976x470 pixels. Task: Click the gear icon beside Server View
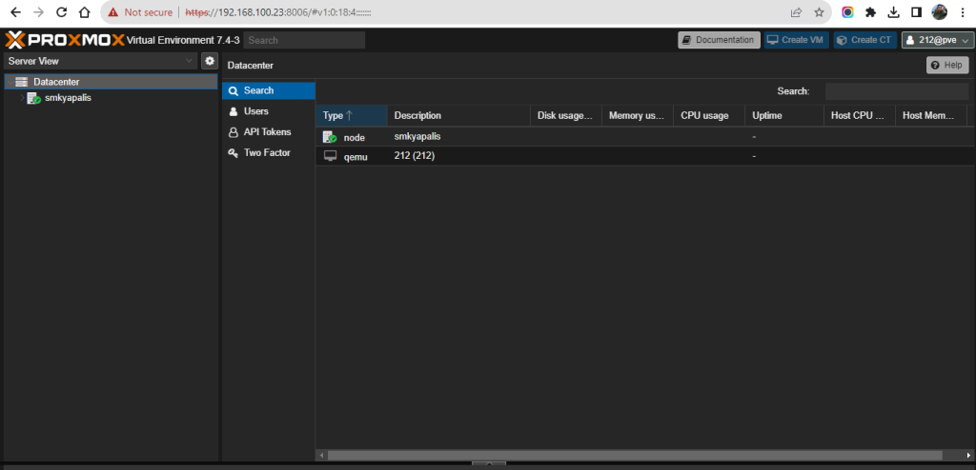pyautogui.click(x=210, y=61)
